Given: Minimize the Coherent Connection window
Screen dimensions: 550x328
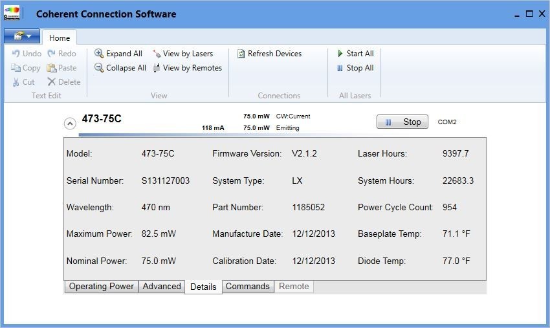Looking at the screenshot, I should [x=517, y=14].
